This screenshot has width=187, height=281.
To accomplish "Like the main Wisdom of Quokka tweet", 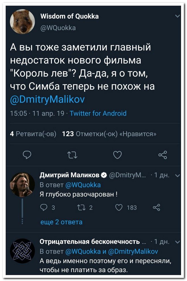I will pos(117,155).
